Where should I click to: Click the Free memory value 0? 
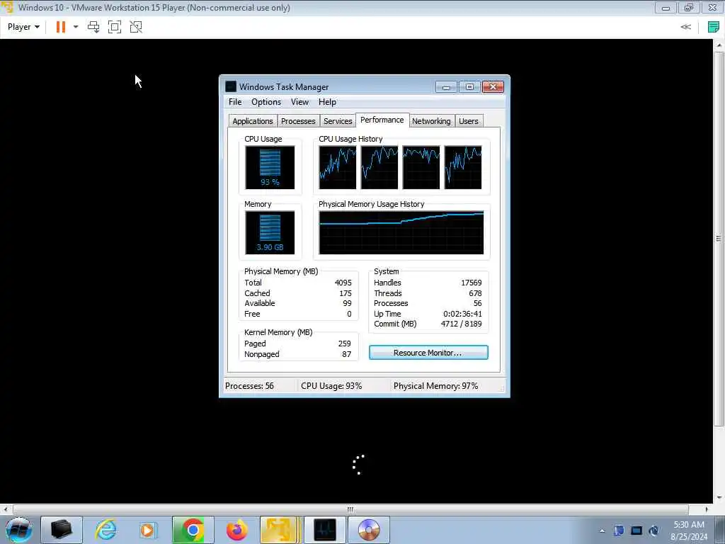pos(349,314)
